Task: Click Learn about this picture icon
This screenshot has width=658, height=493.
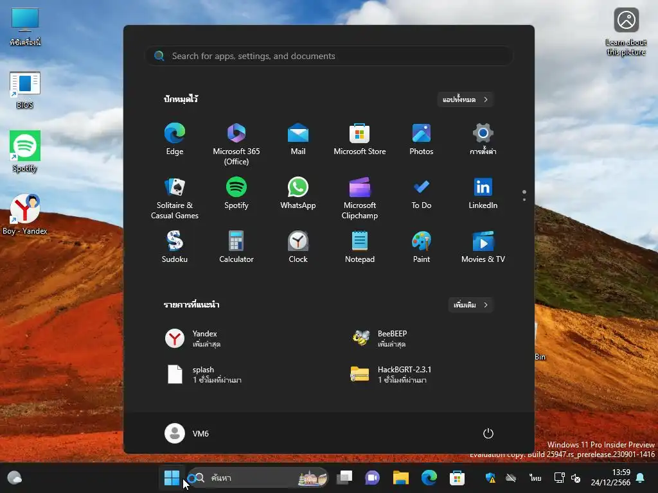Action: pyautogui.click(x=626, y=31)
